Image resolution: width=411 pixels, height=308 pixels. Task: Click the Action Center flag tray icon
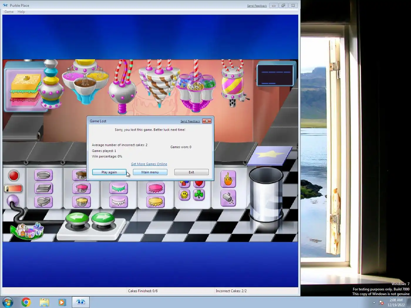click(381, 302)
